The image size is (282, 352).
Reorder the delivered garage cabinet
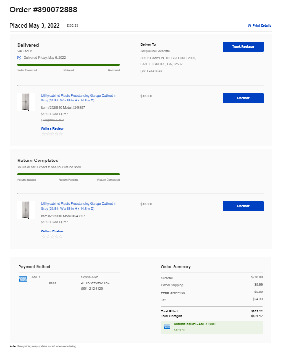coord(243,98)
